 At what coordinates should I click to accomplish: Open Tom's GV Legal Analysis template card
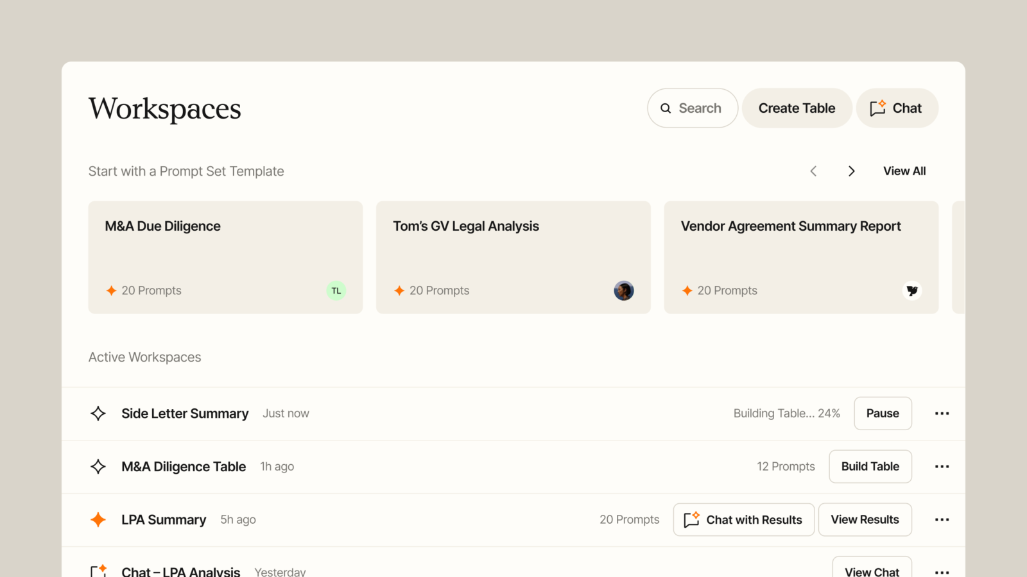pyautogui.click(x=513, y=257)
